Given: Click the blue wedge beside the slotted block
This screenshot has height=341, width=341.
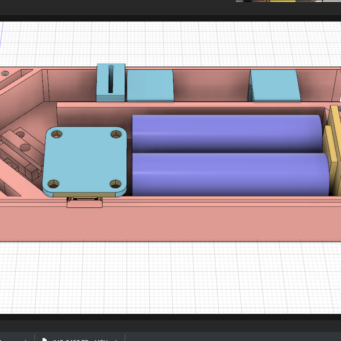Looking at the screenshot, I should pyautogui.click(x=150, y=85).
